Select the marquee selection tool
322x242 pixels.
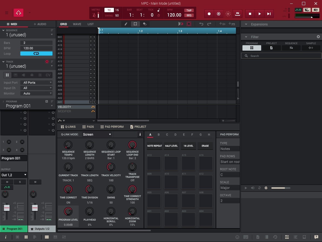(x=135, y=24)
